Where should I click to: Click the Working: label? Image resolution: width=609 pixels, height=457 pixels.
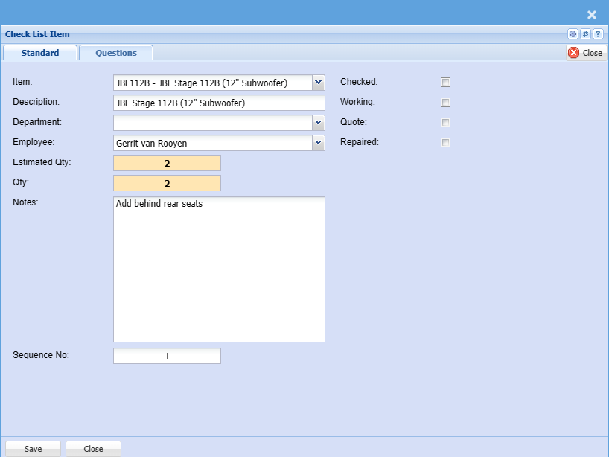(x=357, y=102)
